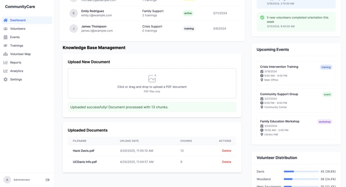Click the Events calendar icon in sidebar
The width and height of the screenshot is (346, 187).
tap(6, 37)
